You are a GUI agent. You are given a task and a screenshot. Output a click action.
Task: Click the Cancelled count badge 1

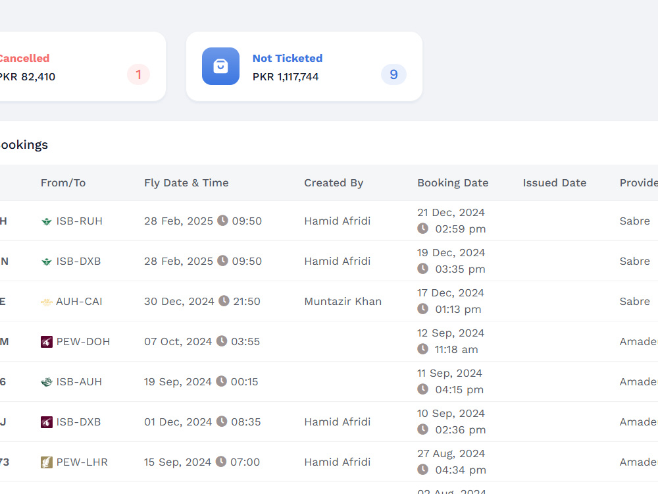(138, 74)
